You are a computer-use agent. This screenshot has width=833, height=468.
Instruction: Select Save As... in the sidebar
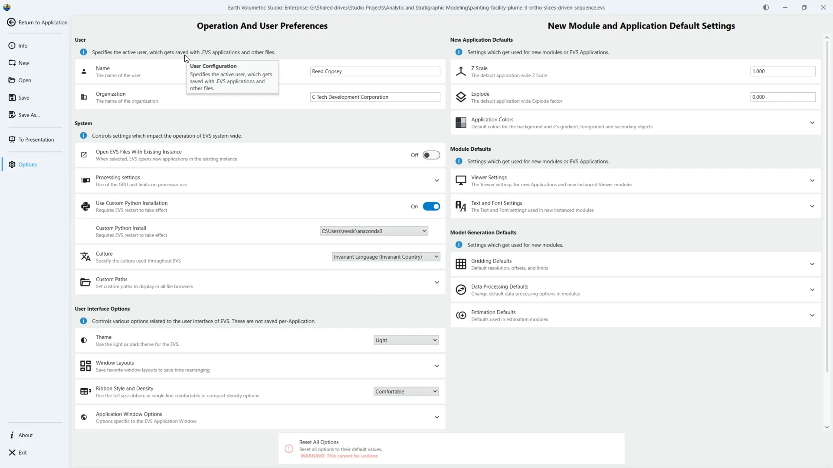point(29,115)
